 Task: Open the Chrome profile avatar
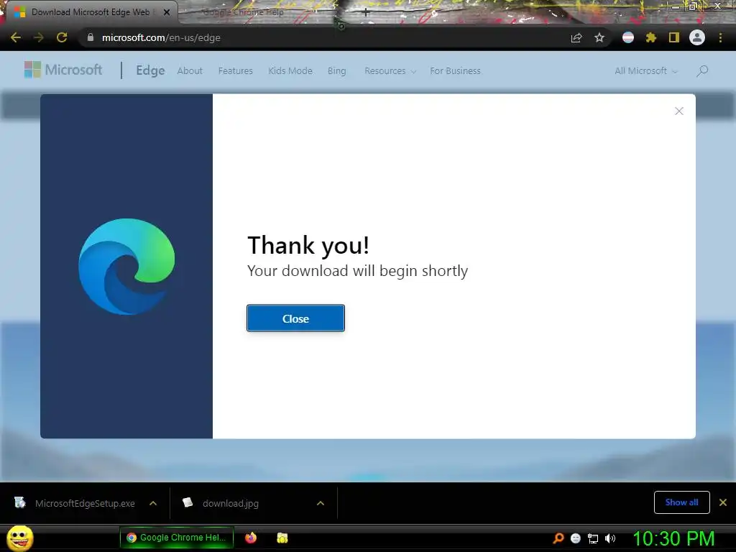point(697,37)
